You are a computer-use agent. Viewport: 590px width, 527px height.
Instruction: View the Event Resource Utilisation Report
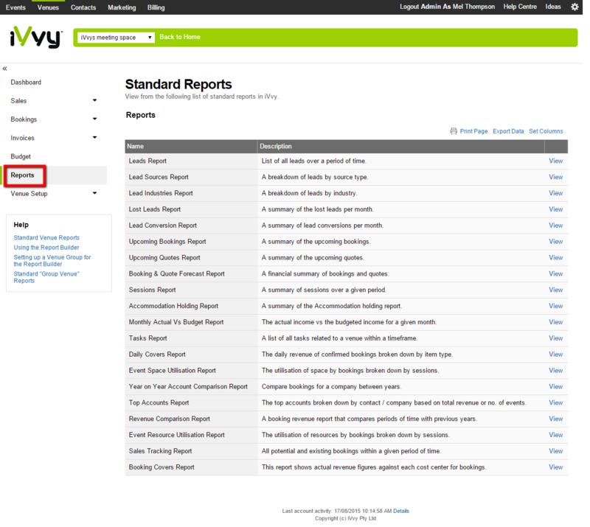(x=556, y=435)
